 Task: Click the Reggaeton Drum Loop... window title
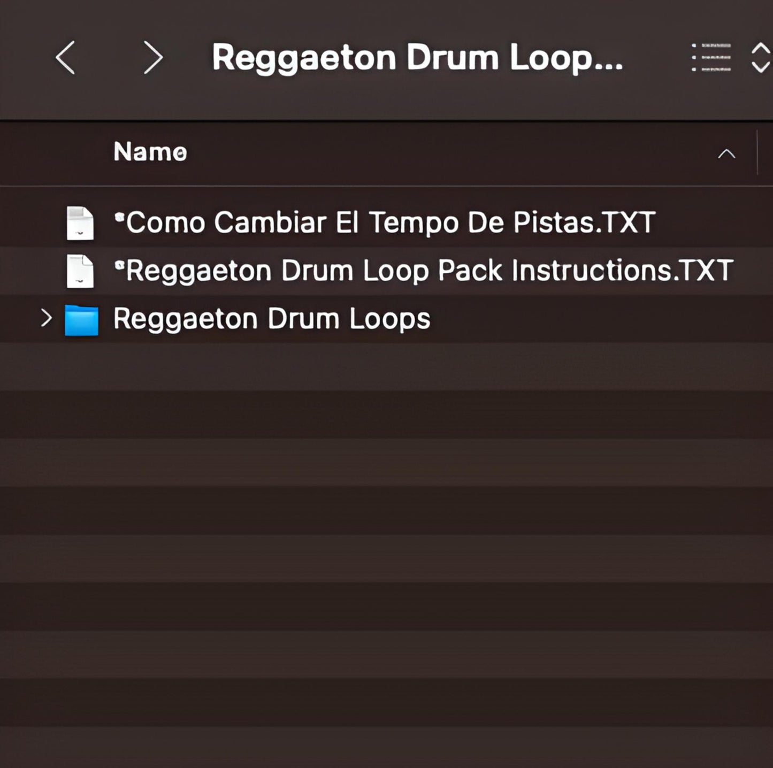click(x=418, y=58)
